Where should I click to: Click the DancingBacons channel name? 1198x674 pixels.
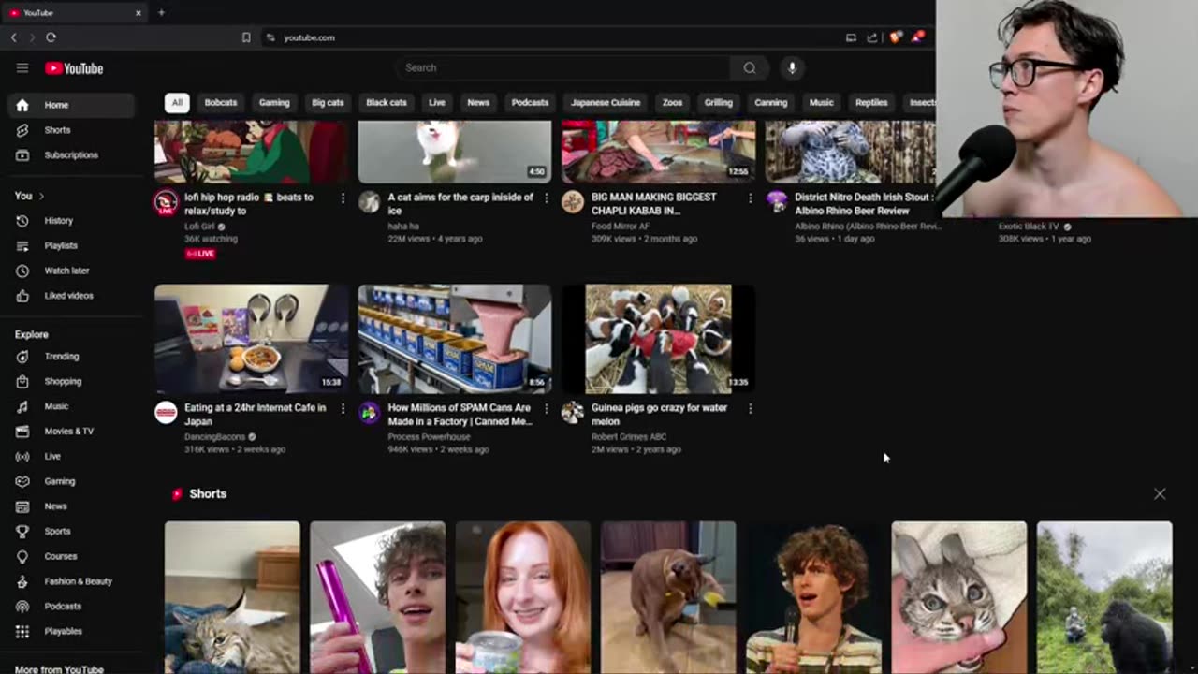pyautogui.click(x=214, y=437)
